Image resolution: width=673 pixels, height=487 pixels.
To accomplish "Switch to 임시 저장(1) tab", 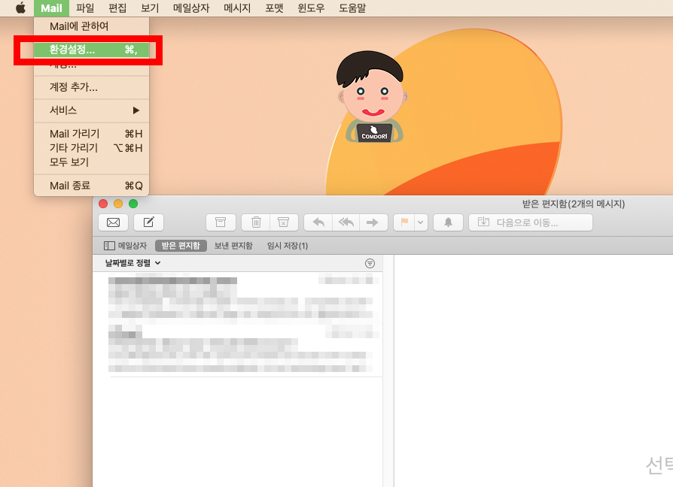I will coord(287,246).
